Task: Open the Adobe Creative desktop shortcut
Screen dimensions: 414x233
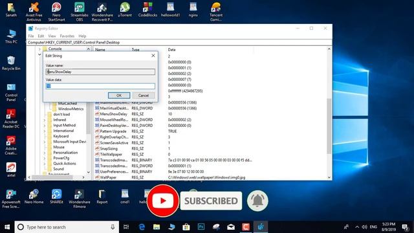Action: pos(11,146)
